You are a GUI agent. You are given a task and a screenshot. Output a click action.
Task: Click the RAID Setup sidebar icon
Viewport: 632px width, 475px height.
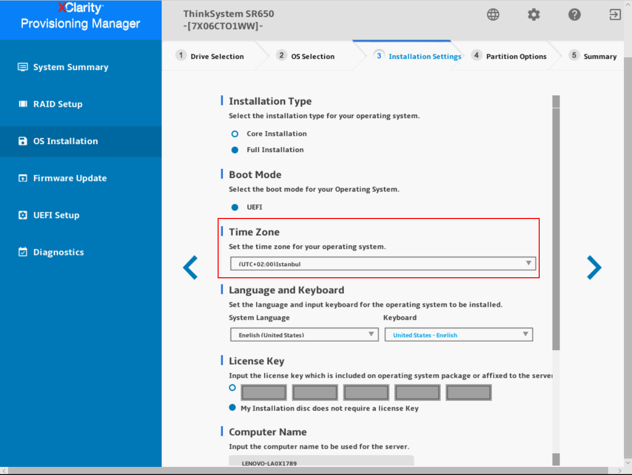click(22, 104)
